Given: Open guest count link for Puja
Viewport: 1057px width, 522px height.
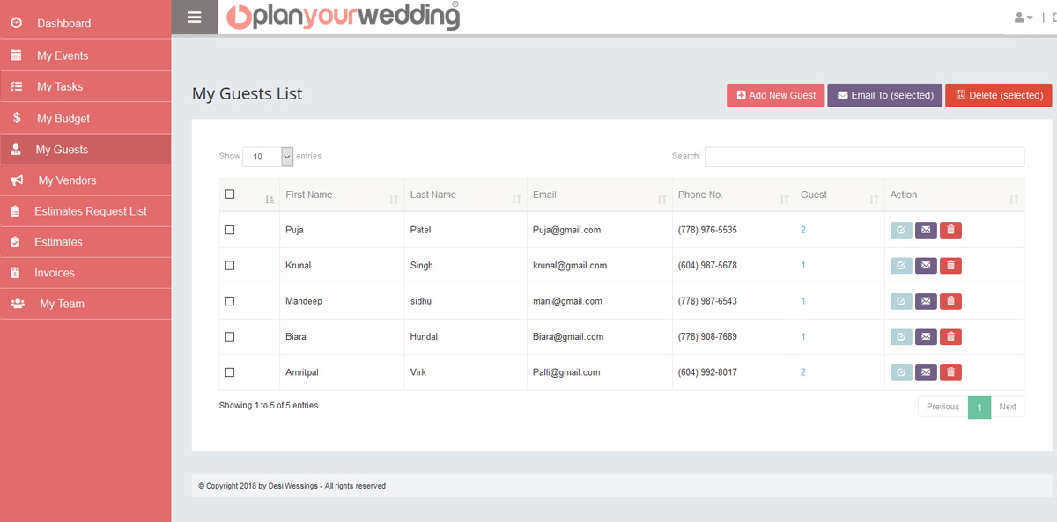Looking at the screenshot, I should click(x=803, y=230).
